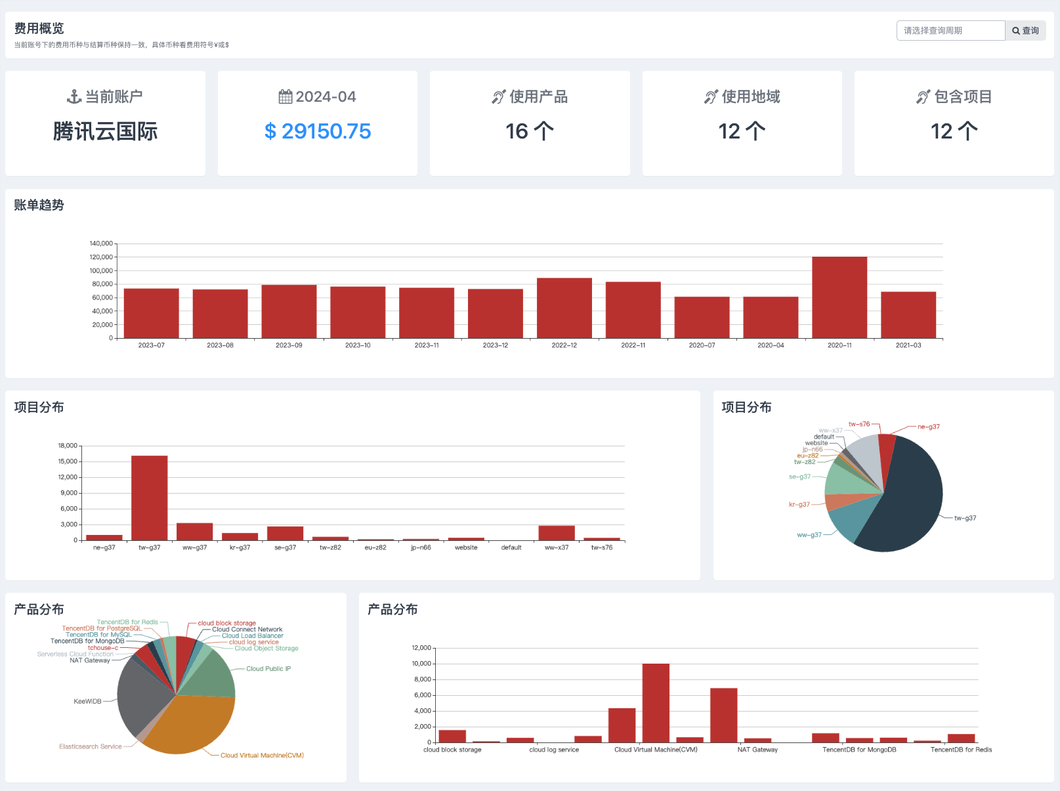Click the cloud block storage bar in product chart

pos(452,736)
